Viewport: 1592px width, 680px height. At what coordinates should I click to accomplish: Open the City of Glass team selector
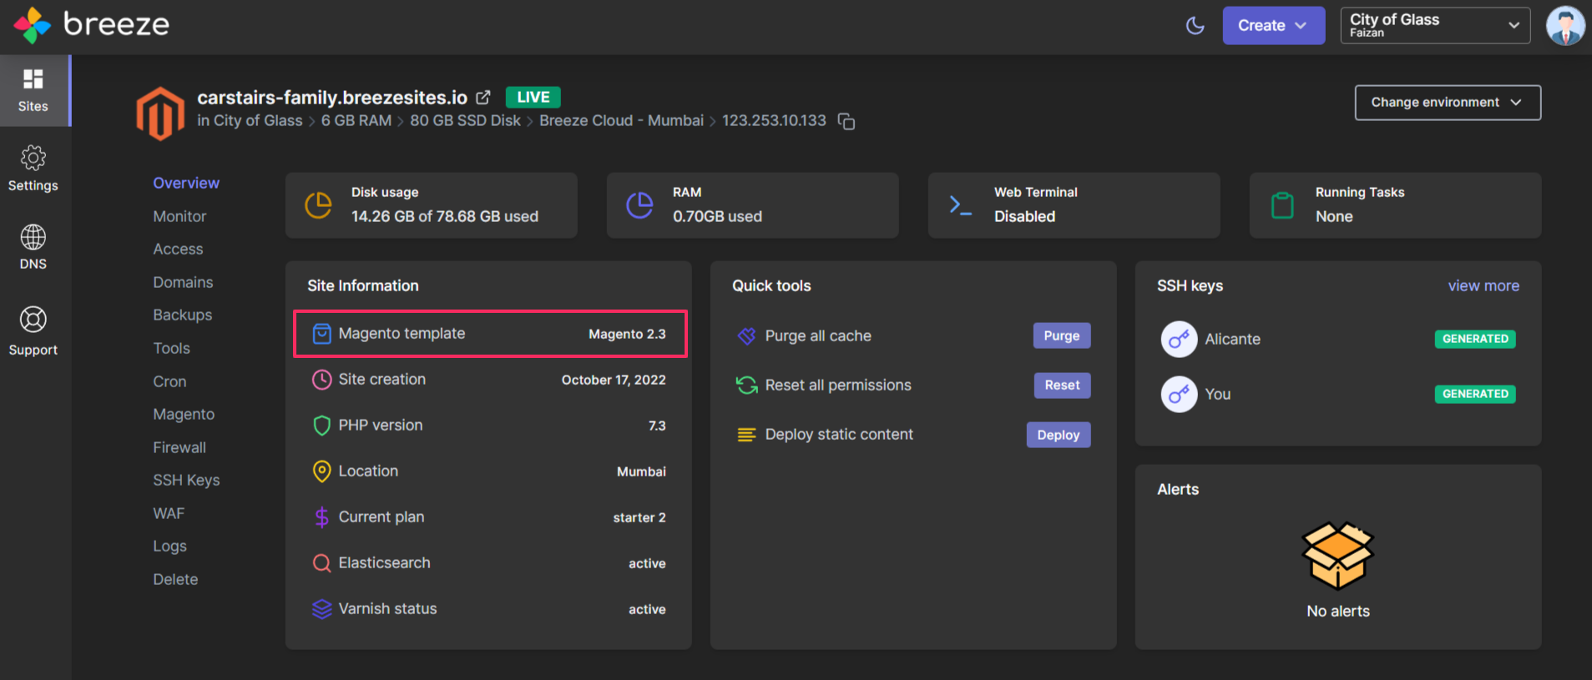[x=1435, y=26]
